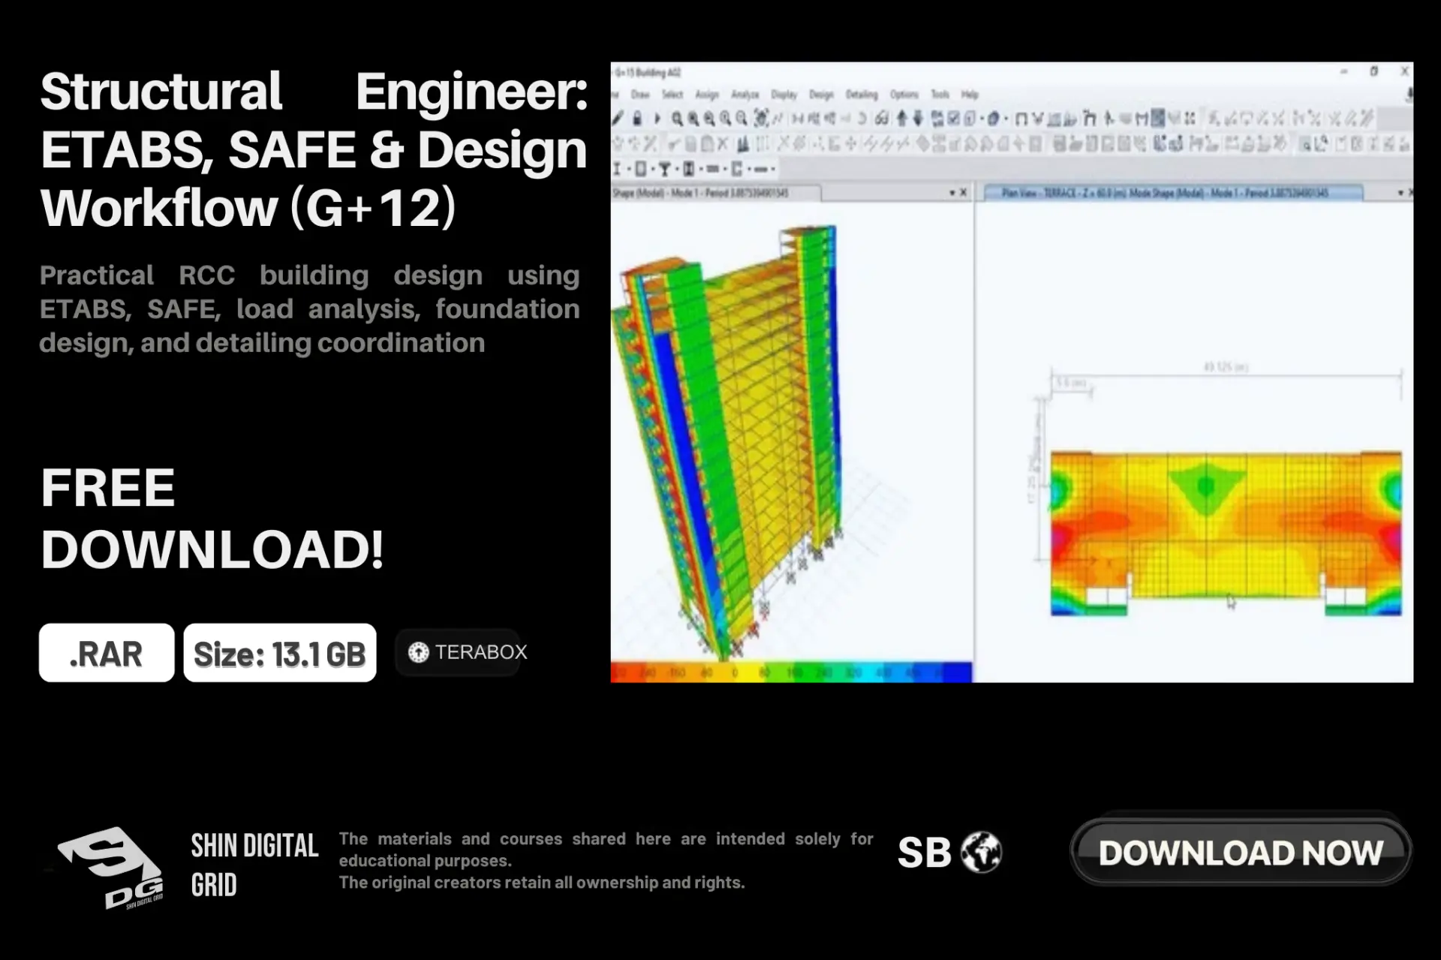This screenshot has height=960, width=1441.
Task: Click the third magnifier zoom icon
Action: 709,119
